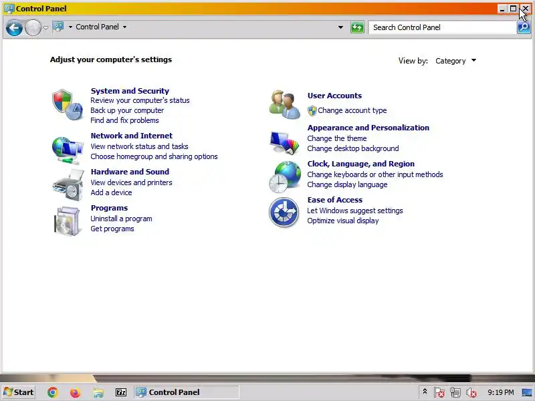This screenshot has width=535, height=401.
Task: Click Change account type
Action: pos(352,110)
